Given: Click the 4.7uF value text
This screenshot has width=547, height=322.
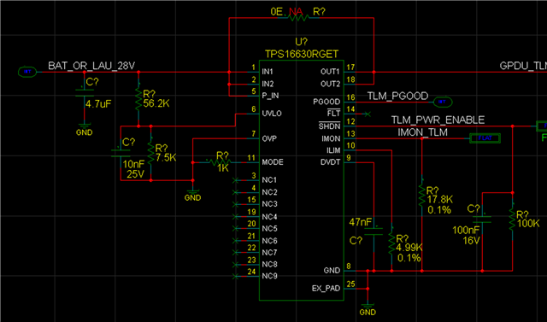Looking at the screenshot, I should [x=98, y=104].
